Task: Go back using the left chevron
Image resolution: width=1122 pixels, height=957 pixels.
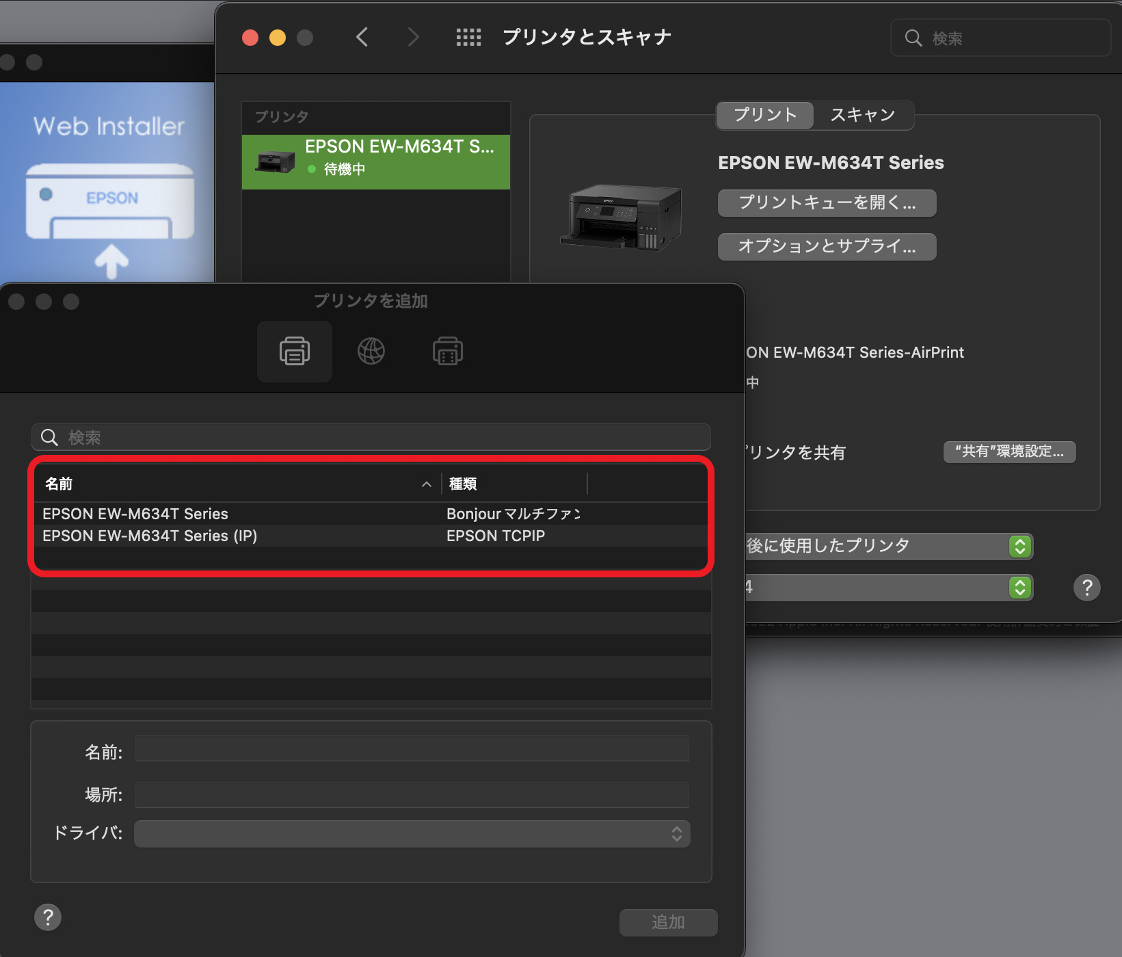Action: pos(362,38)
